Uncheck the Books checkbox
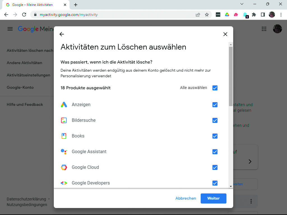The width and height of the screenshot is (287, 215). pos(215,136)
